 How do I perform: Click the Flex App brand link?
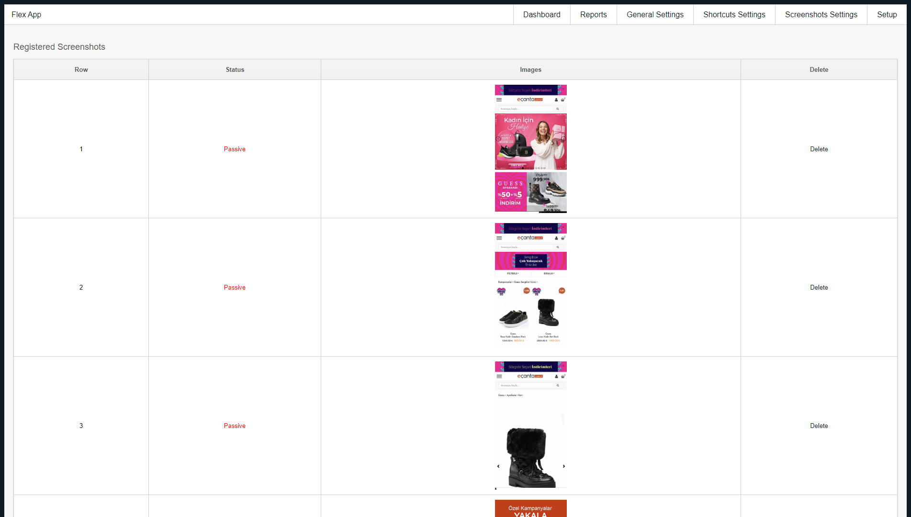click(26, 14)
